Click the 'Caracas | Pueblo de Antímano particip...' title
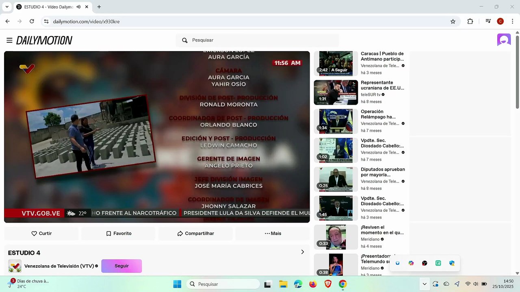520x292 pixels. pos(382,56)
